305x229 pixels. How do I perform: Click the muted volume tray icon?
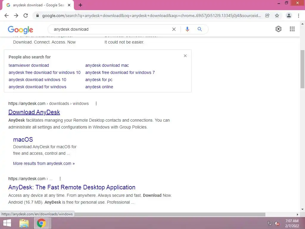[277, 223]
